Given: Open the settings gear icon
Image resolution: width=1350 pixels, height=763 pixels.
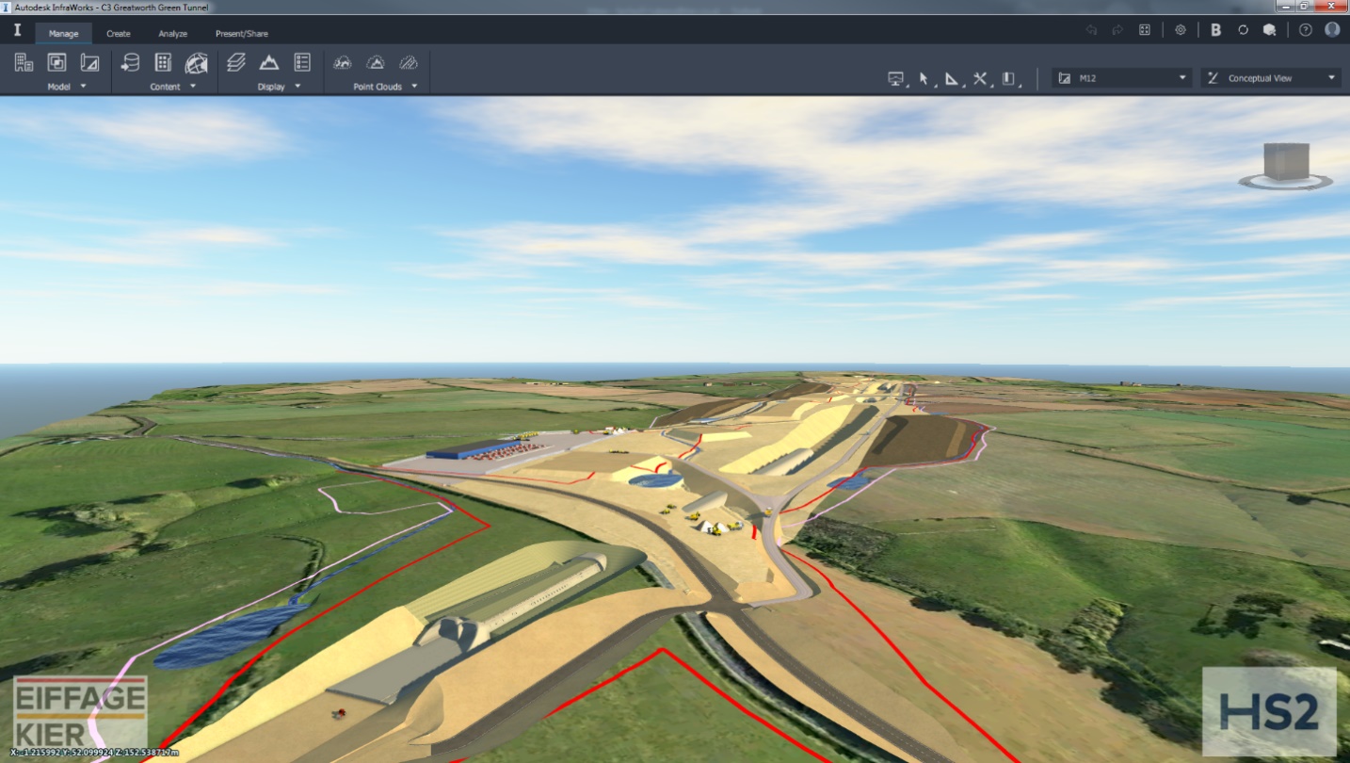Looking at the screenshot, I should [1181, 30].
